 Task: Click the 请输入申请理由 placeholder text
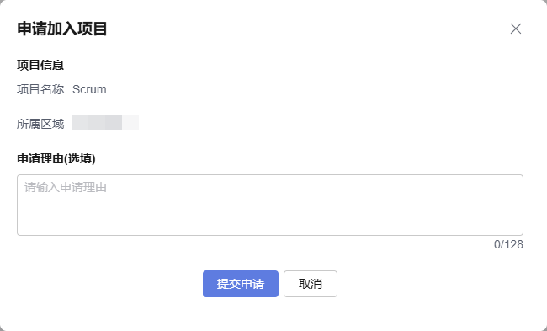pyautogui.click(x=66, y=188)
